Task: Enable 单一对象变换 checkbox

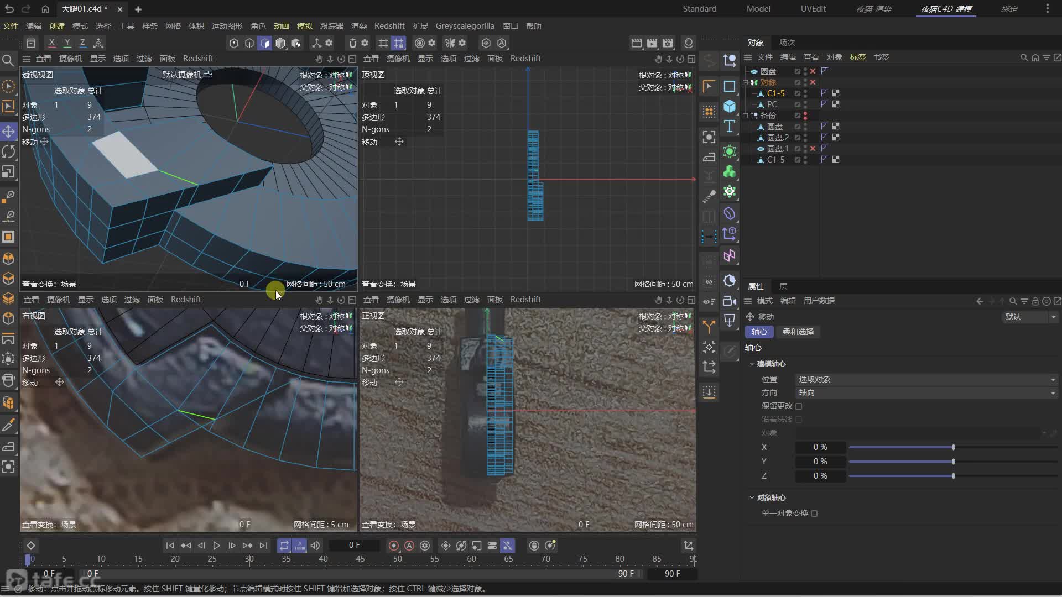Action: tap(814, 514)
